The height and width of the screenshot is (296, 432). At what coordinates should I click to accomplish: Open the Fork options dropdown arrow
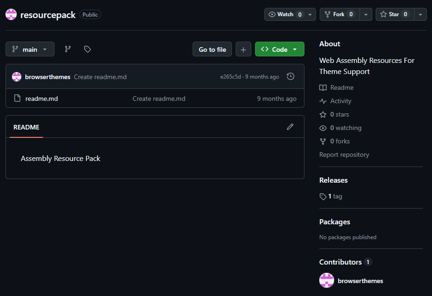click(x=366, y=14)
